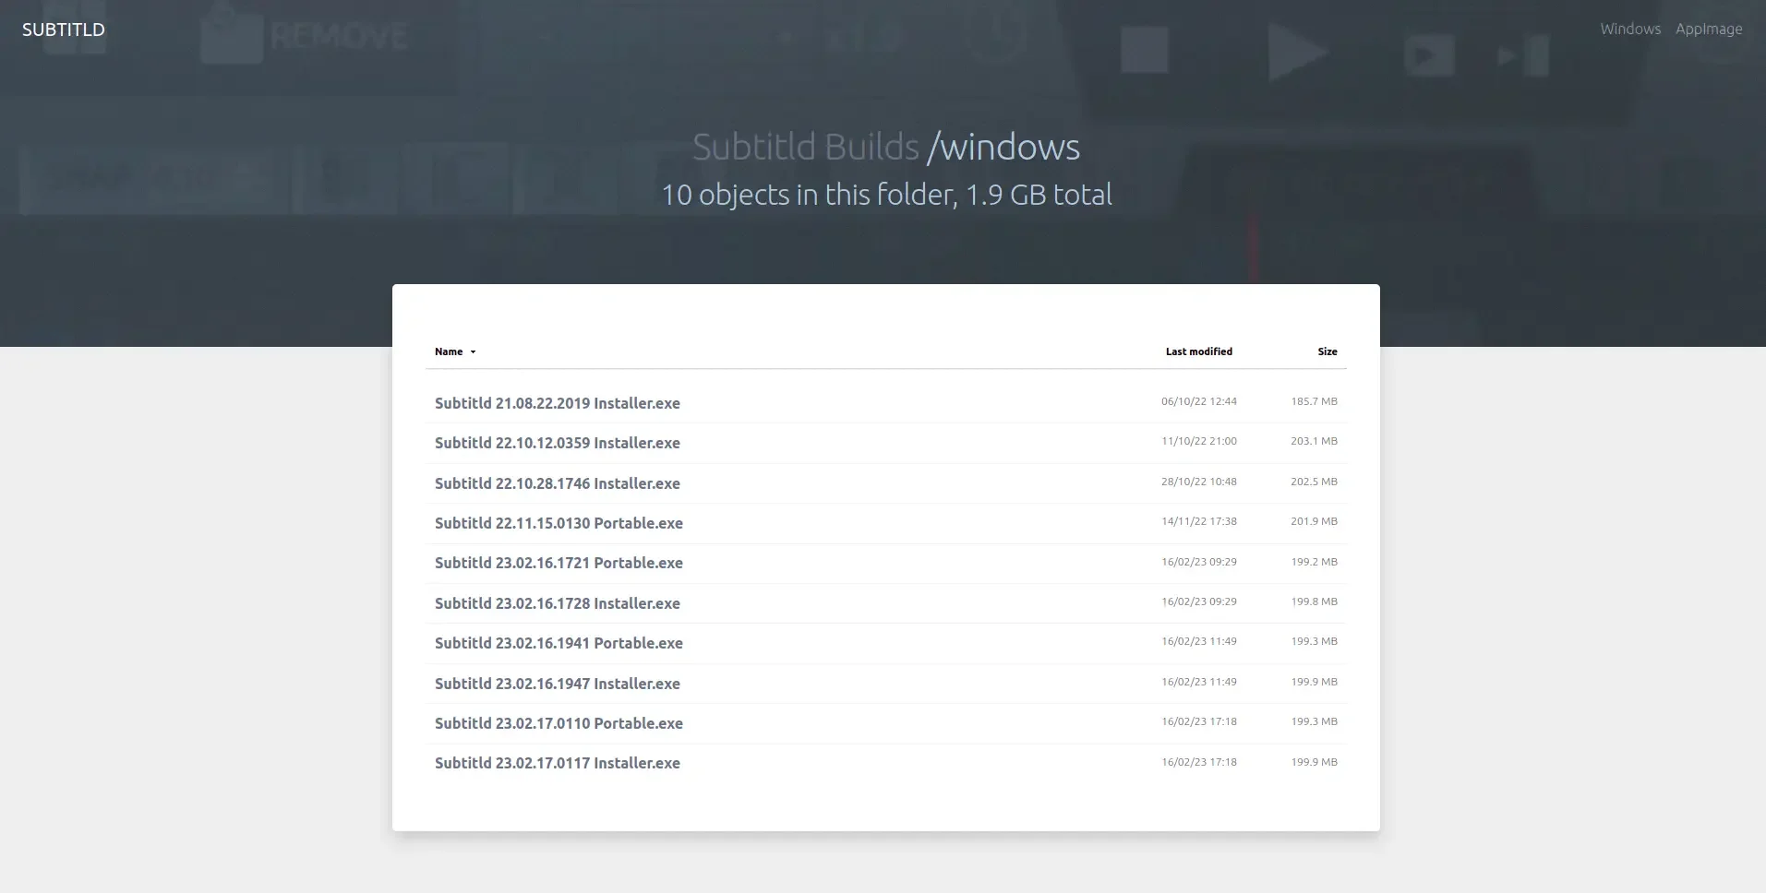Click the sort arrow beside Name
Viewport: 1766px width, 893px height.
(473, 352)
